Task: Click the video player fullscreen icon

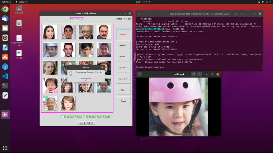Action: 193,74
